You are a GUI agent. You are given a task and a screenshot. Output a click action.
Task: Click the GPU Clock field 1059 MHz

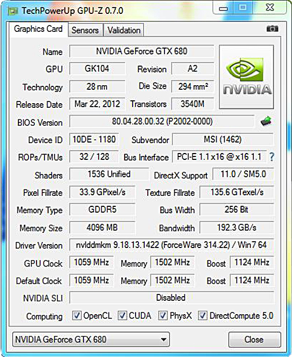pyautogui.click(x=92, y=263)
